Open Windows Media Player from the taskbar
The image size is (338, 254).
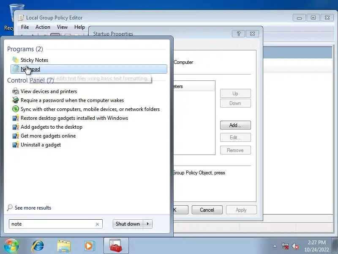point(89,246)
